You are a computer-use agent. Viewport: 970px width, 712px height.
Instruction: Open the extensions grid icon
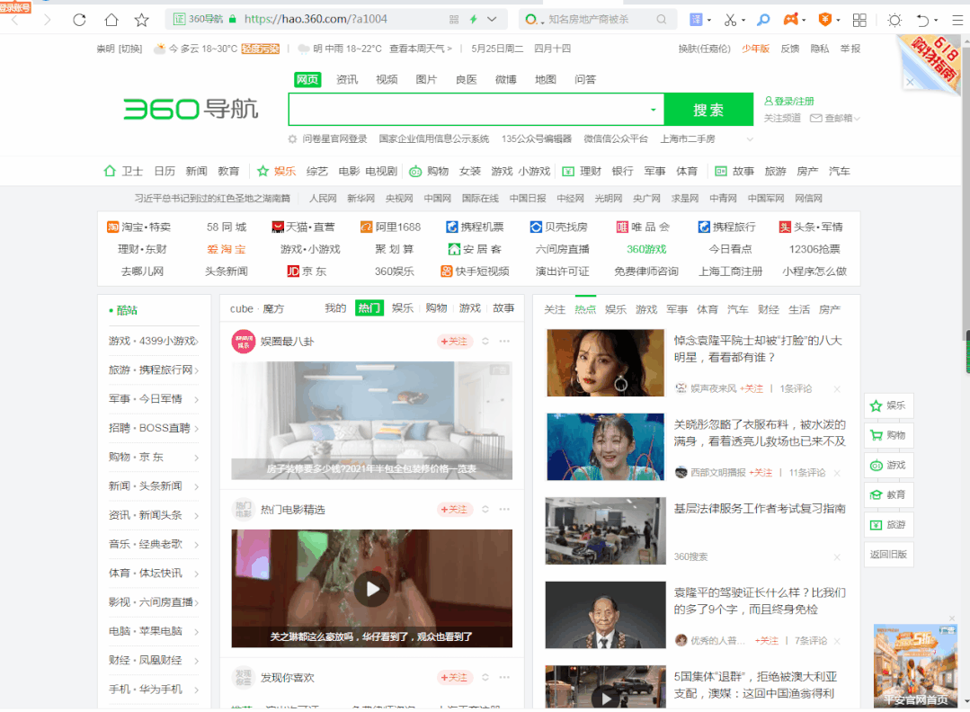coord(859,20)
